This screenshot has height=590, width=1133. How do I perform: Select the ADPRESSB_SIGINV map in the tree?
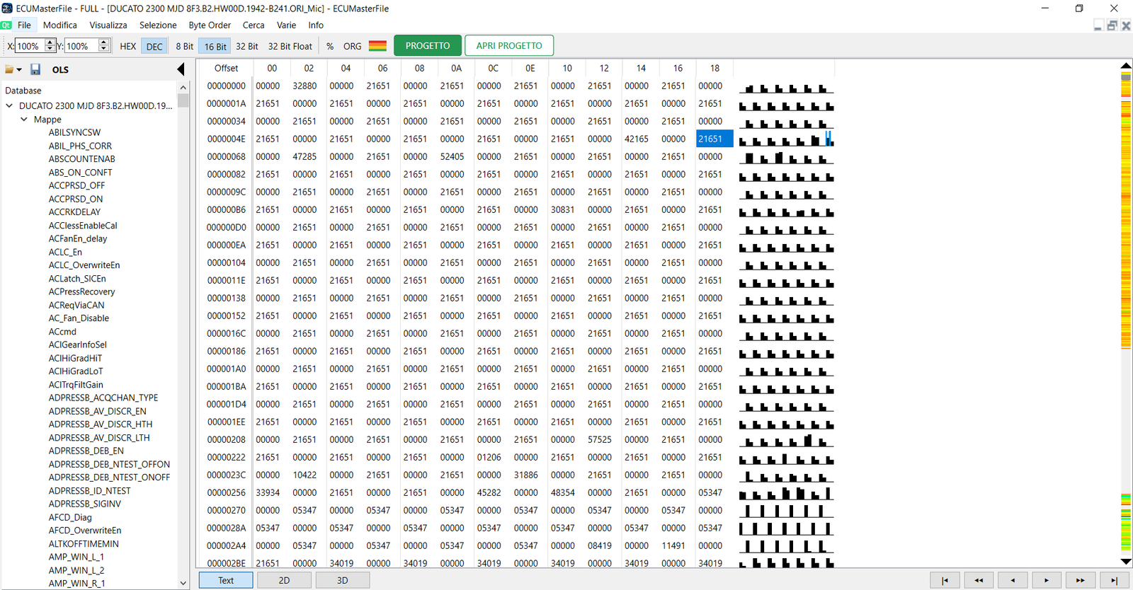click(x=84, y=504)
